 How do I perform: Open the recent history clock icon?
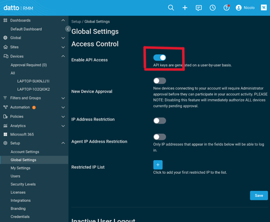[212, 8]
